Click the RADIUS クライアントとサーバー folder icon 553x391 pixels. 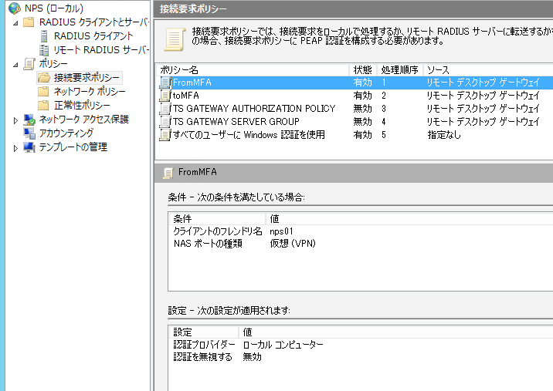point(29,22)
